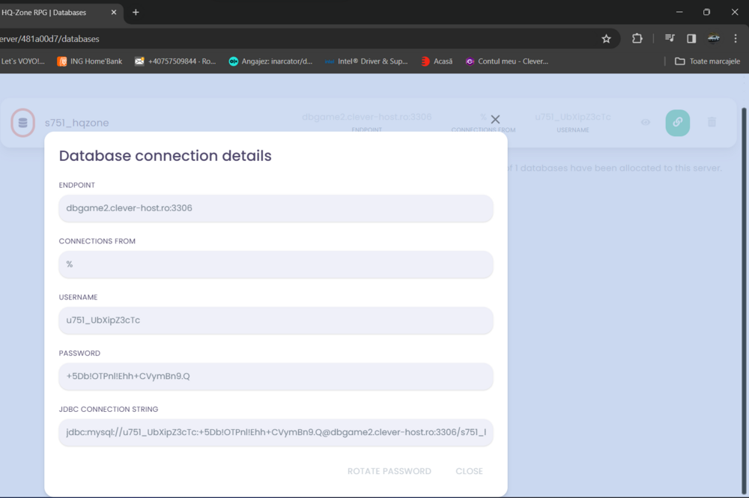Open the browser extensions puzzle icon
Viewport: 749px width, 498px height.
[637, 38]
